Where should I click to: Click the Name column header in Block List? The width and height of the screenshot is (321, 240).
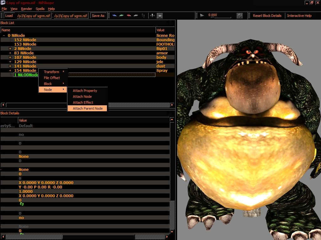click(x=78, y=30)
